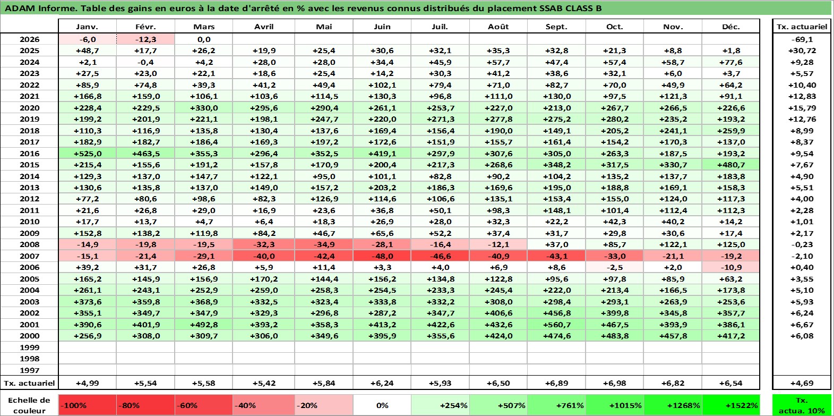Click the 'Tx. actuariel' bottom row label
The image size is (834, 416).
point(29,383)
